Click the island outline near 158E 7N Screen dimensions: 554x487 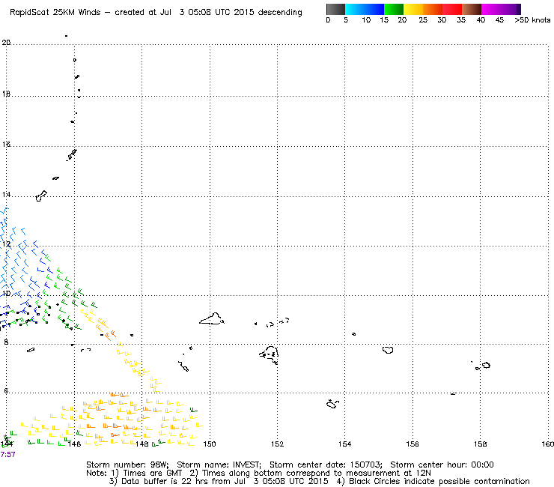(486, 365)
